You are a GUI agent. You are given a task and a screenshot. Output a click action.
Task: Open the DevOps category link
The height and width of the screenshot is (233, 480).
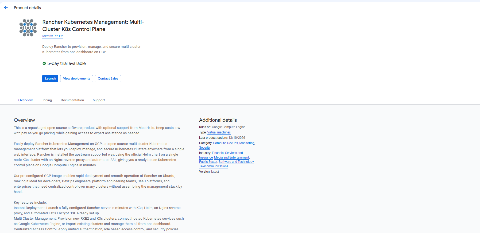click(233, 143)
